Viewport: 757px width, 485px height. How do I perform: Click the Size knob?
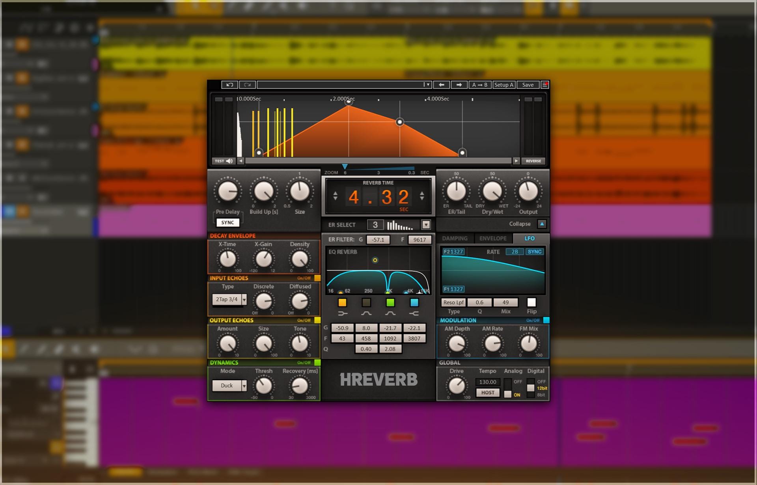(x=300, y=192)
